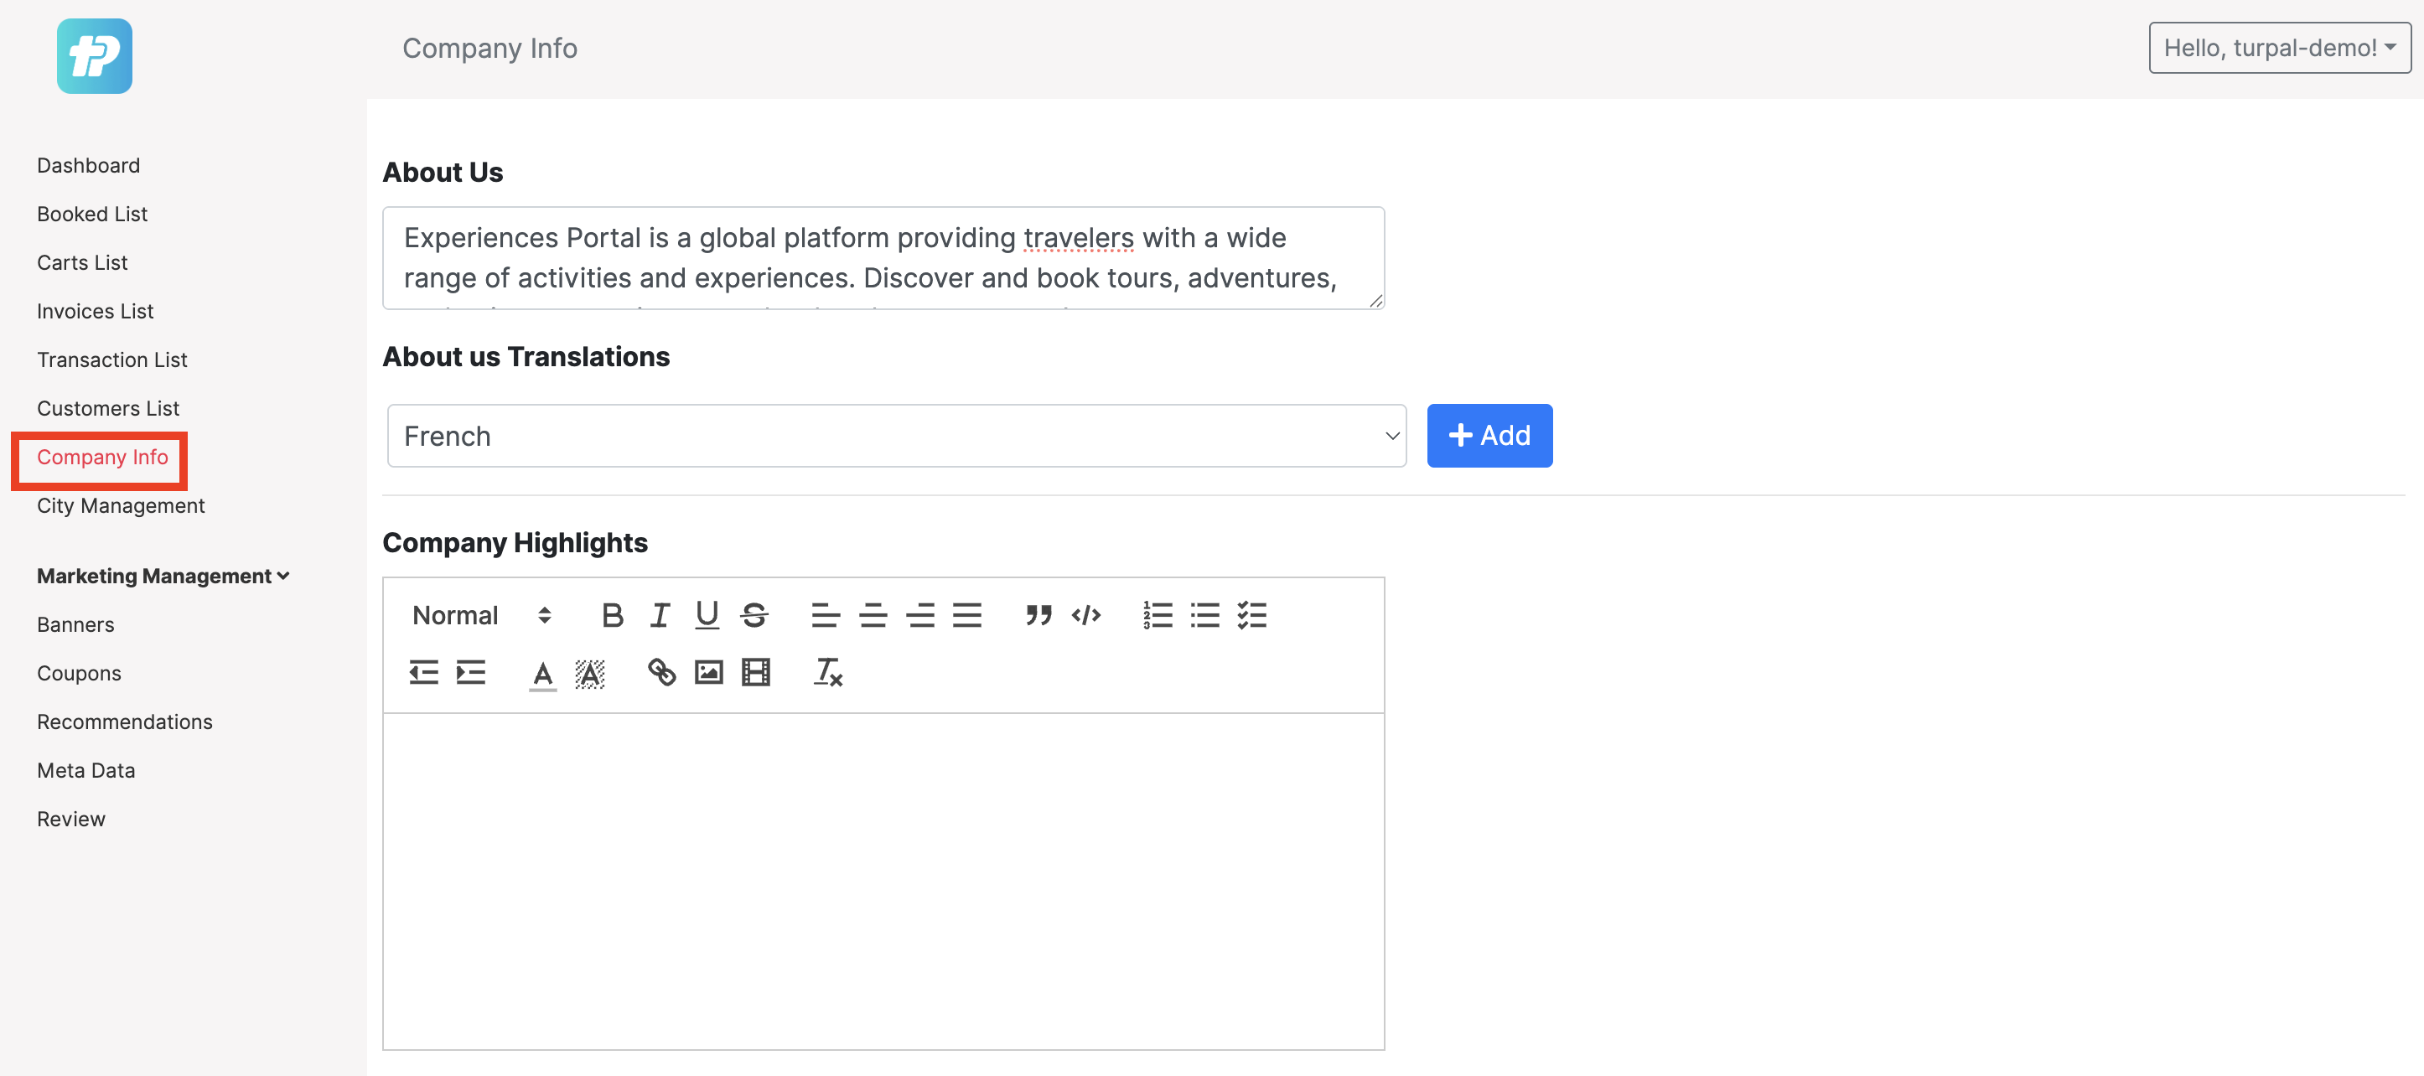Viewport: 2424px width, 1076px height.
Task: Open the French language dropdown
Action: [x=896, y=437]
